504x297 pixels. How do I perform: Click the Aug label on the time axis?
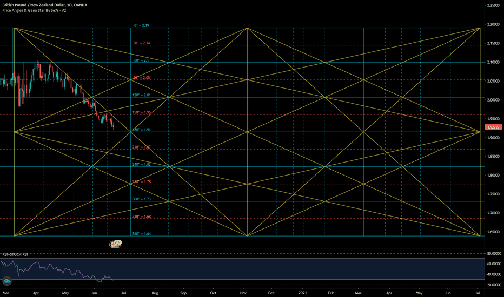click(155, 293)
